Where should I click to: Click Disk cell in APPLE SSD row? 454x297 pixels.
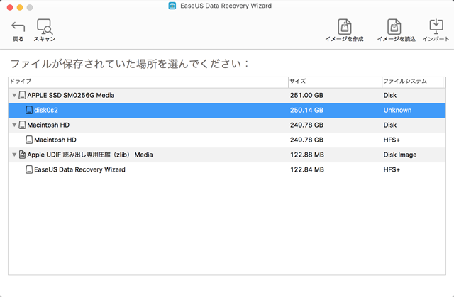pos(390,95)
